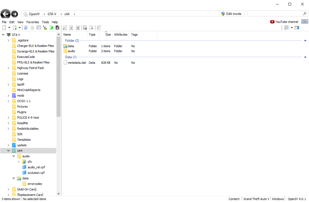Image resolution: width=309 pixels, height=202 pixels.
Task: Click the document with T text icon
Action: [78, 28]
